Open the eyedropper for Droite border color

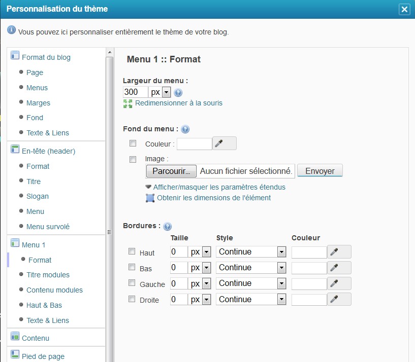tap(339, 299)
